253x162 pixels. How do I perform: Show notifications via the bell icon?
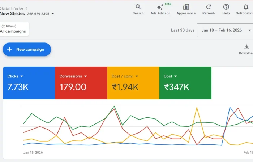click(x=246, y=7)
